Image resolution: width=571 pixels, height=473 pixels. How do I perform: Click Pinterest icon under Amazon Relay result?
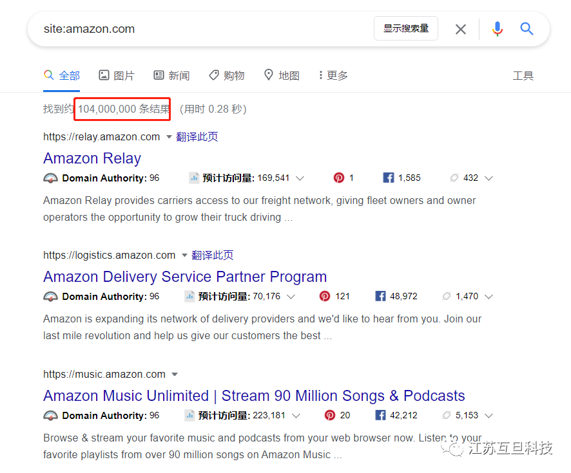coord(339,178)
